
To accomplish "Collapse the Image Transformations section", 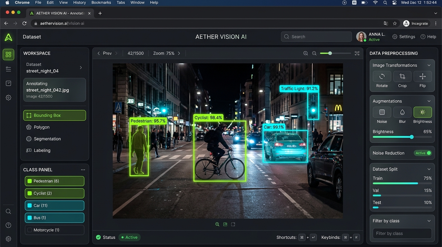I will (429, 65).
